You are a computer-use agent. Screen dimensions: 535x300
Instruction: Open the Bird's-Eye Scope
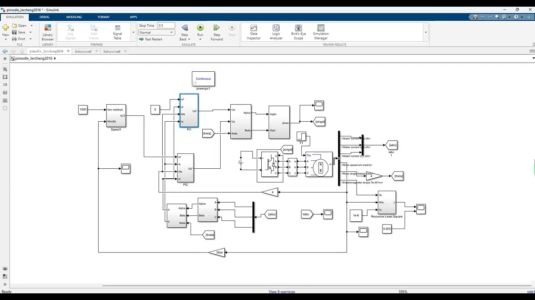(298, 32)
